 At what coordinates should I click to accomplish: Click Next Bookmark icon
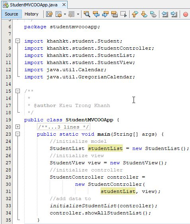[144, 14]
